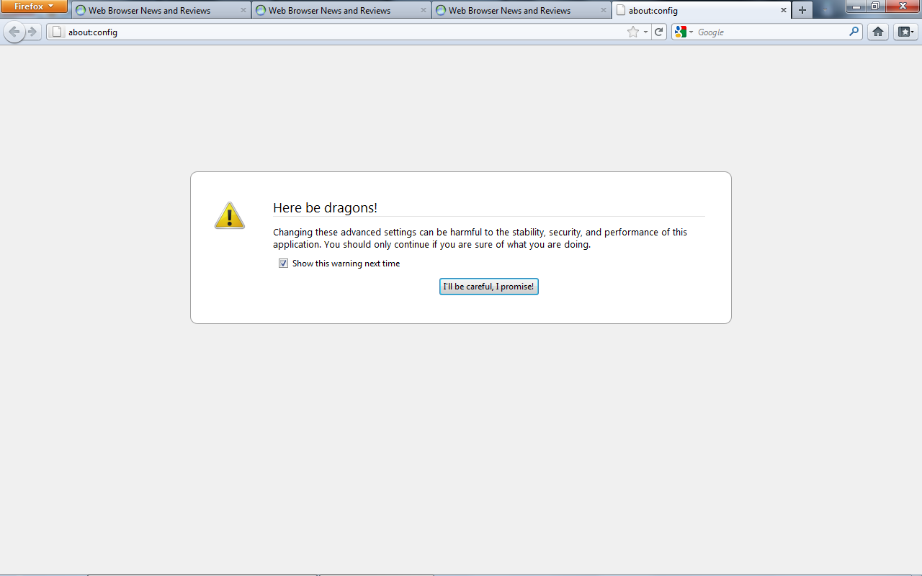The height and width of the screenshot is (576, 922).
Task: Switch to the about:config tab
Action: [691, 11]
